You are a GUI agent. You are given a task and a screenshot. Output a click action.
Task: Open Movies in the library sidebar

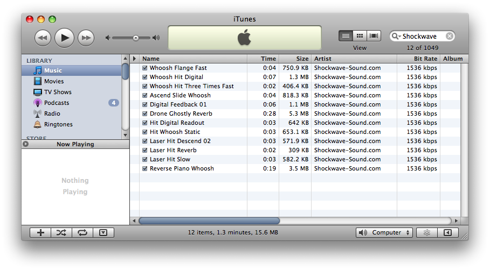[x=53, y=81]
